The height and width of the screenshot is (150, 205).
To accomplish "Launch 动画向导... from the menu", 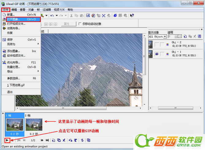I will (x=21, y=28).
